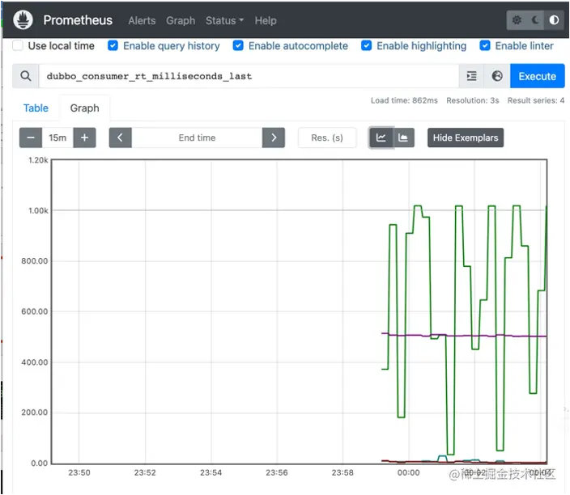Activate dark theme moon icon
The width and height of the screenshot is (570, 495).
535,20
